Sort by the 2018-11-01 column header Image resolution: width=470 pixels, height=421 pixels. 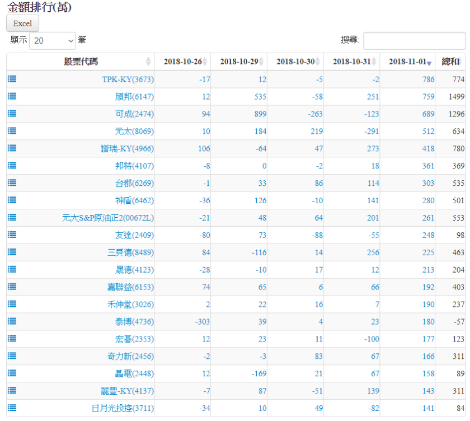(407, 62)
